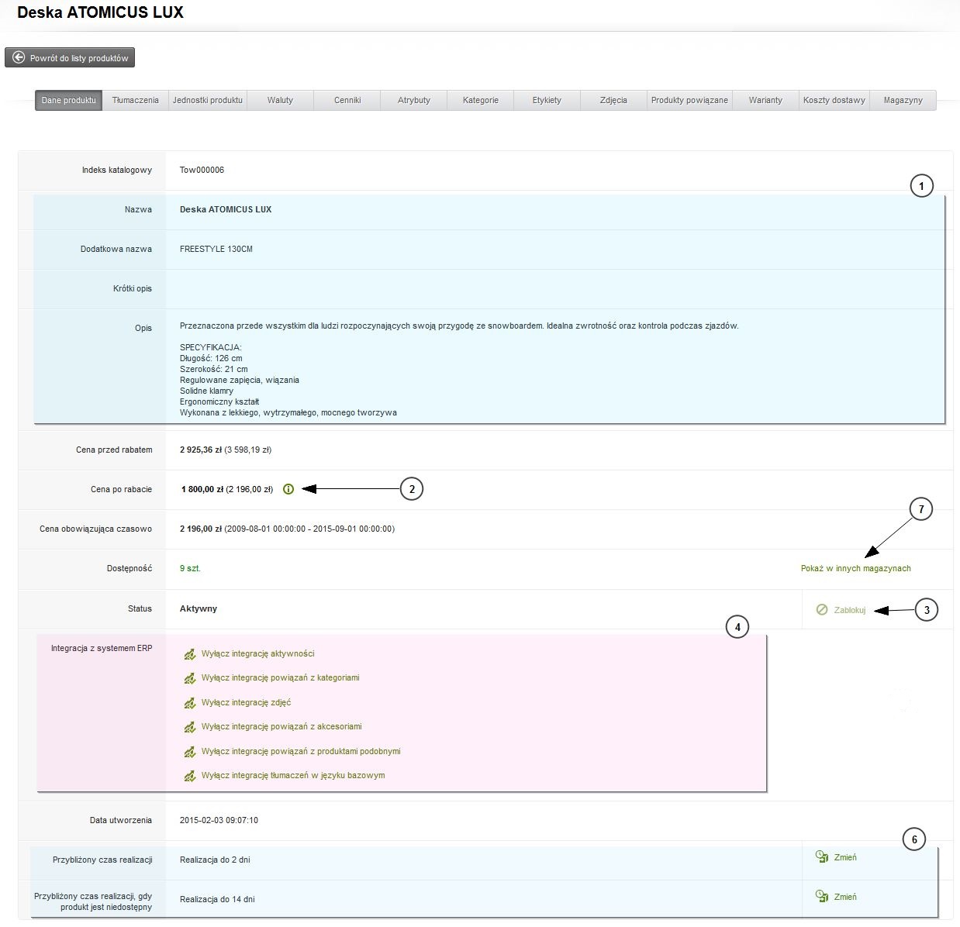The width and height of the screenshot is (960, 927).
Task: Open the Produkty powiązane tab
Action: (x=690, y=100)
